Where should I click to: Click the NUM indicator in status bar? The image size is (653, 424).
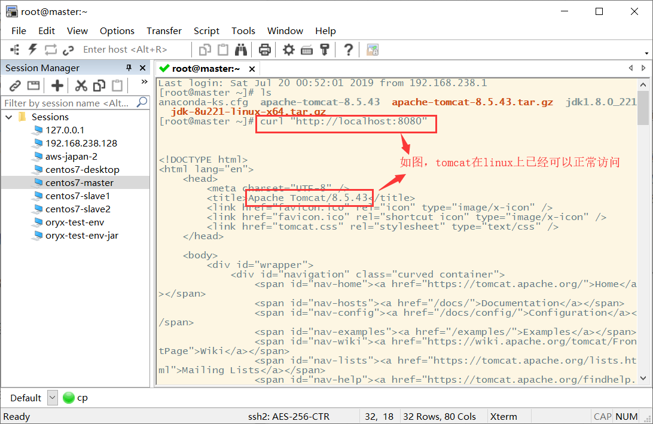click(x=626, y=416)
